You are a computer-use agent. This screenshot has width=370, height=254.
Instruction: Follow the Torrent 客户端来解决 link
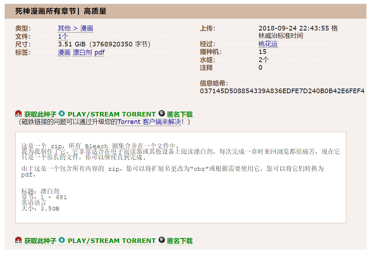(149, 122)
